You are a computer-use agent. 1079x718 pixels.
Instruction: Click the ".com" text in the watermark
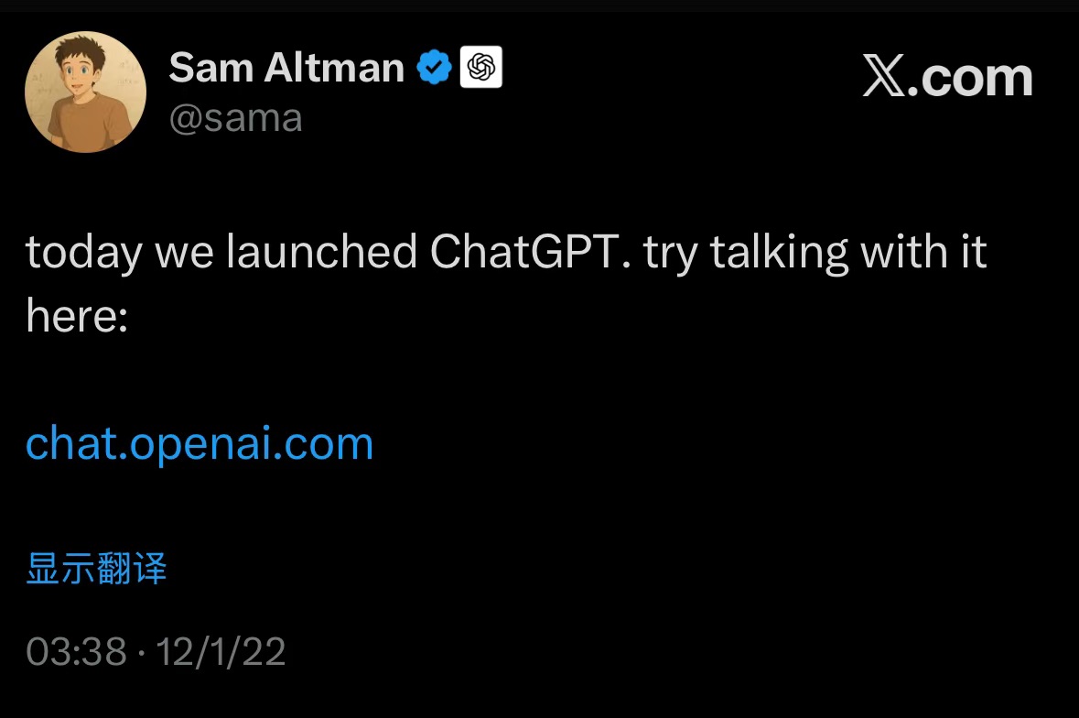coord(976,78)
